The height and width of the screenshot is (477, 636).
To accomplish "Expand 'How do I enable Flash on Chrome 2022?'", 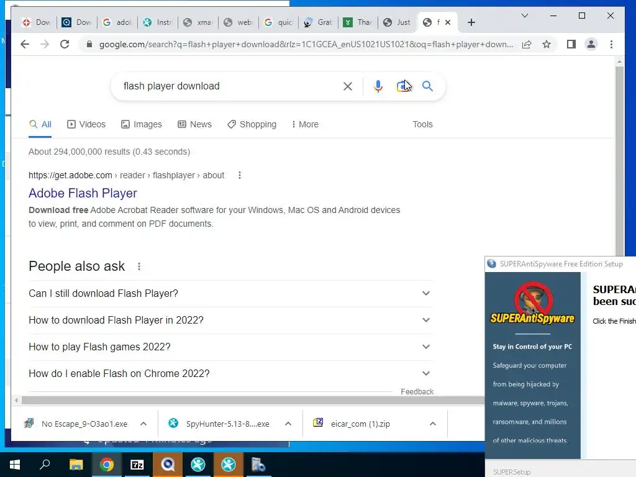I will pyautogui.click(x=230, y=373).
